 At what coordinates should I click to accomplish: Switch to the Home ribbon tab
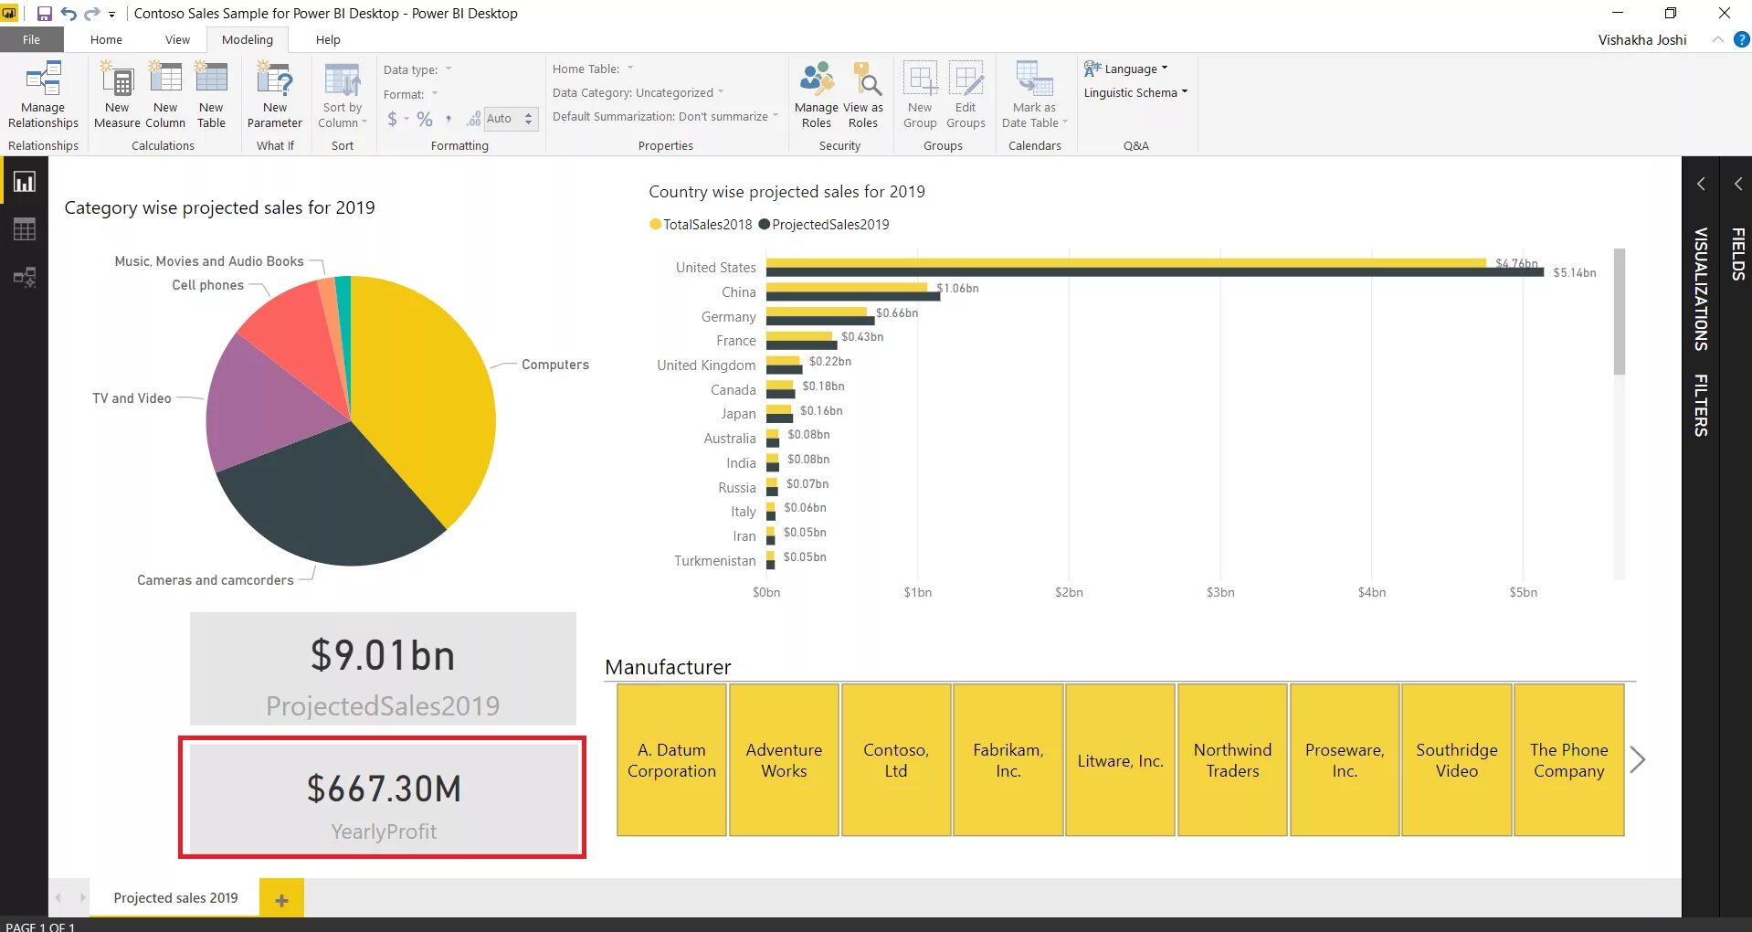point(106,39)
